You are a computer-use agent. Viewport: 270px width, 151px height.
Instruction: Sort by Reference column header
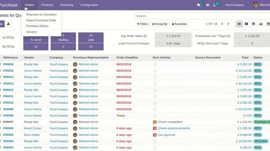click(x=11, y=57)
